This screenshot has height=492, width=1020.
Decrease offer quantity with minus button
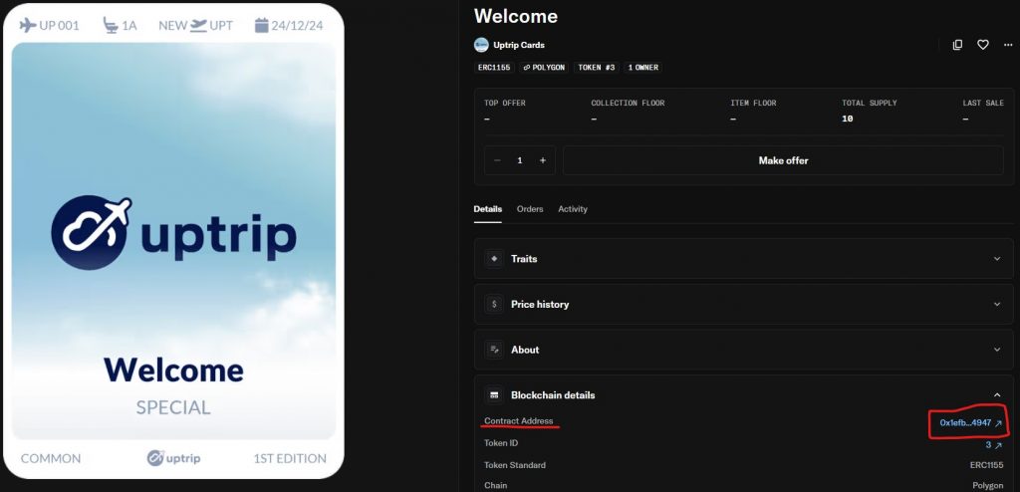click(x=497, y=160)
